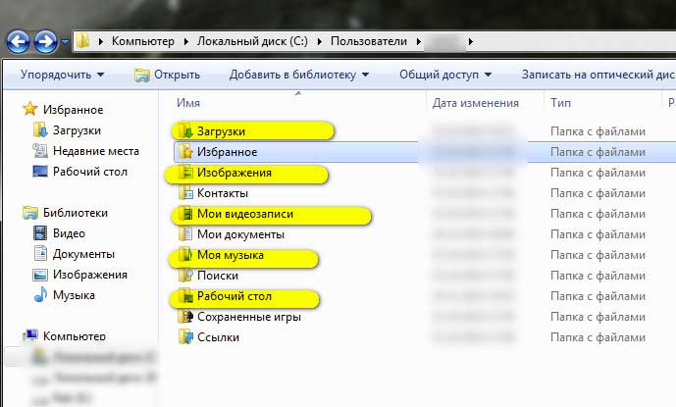Image resolution: width=676 pixels, height=407 pixels.
Task: Click Записать на оптический диск button
Action: [597, 75]
